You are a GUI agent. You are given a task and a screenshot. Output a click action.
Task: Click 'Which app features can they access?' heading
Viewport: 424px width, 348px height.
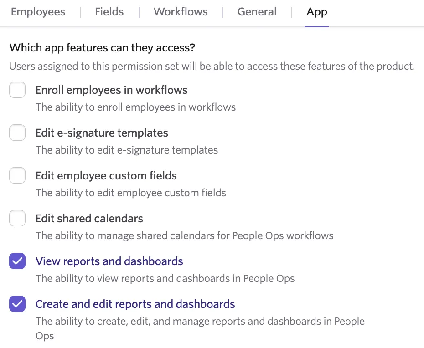point(102,48)
